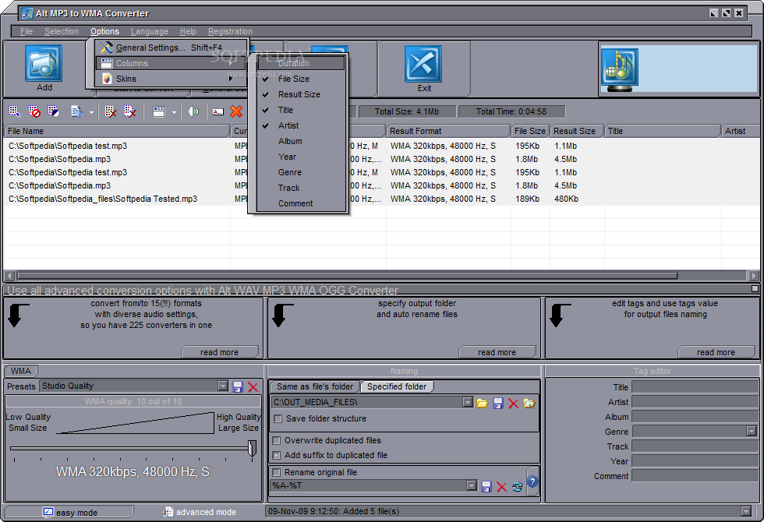Click the Artist field in Tag editor
This screenshot has width=764, height=522.
(695, 402)
